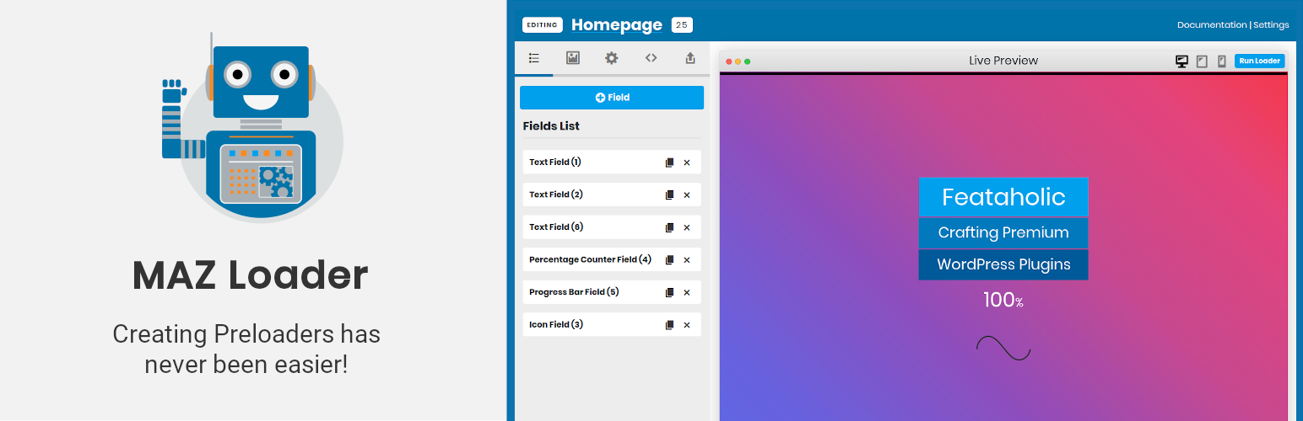Duplicate Text Field (6)

(x=669, y=227)
